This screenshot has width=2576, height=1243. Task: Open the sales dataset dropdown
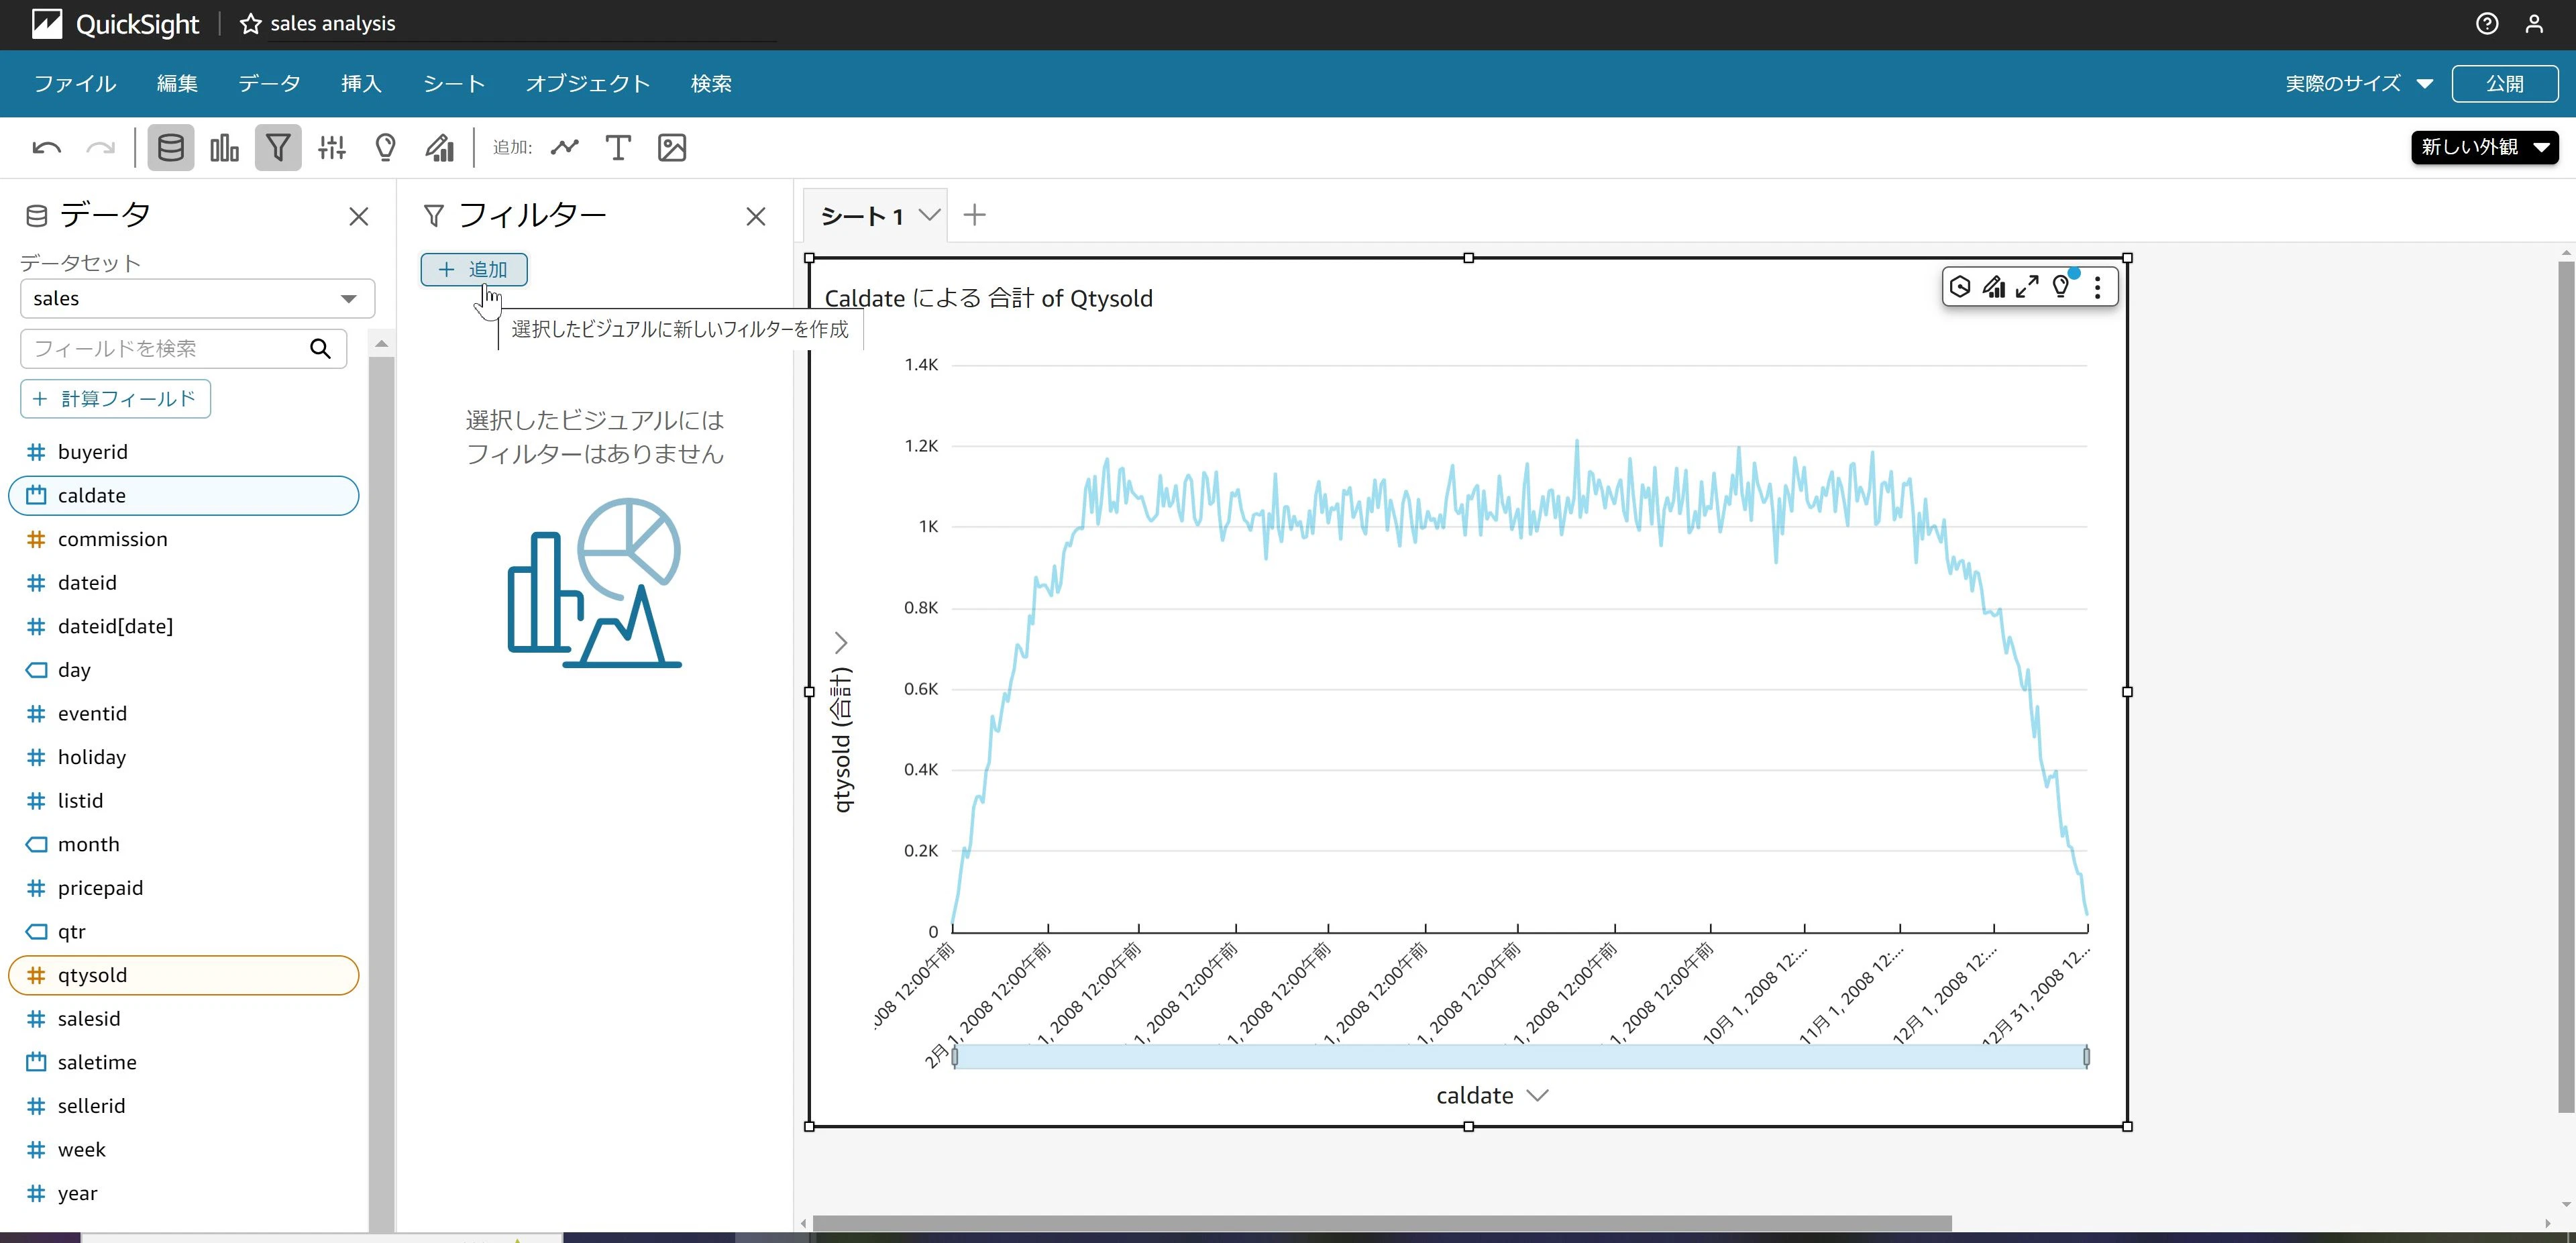(x=197, y=298)
